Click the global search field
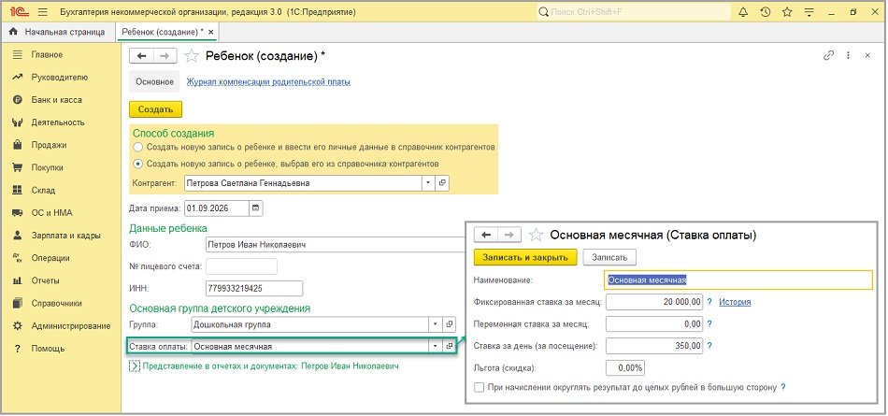 pos(633,12)
